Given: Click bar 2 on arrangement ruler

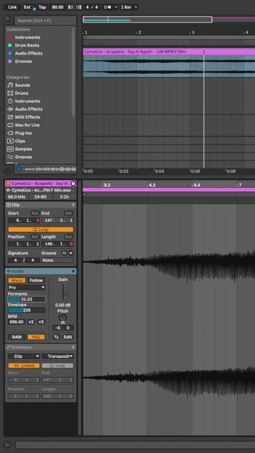Looking at the screenshot, I should click(139, 33).
